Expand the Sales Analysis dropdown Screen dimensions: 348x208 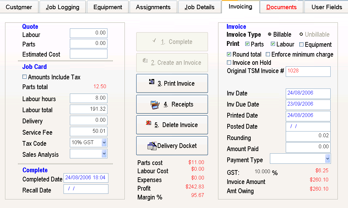click(x=104, y=154)
